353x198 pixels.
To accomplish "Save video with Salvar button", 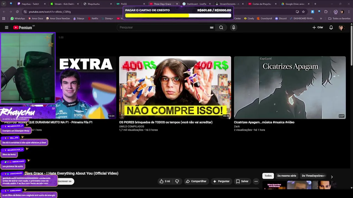I will coord(242,181).
